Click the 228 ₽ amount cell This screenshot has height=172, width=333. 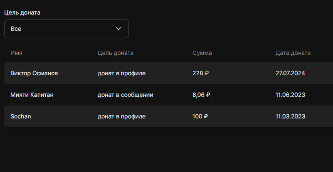point(201,73)
